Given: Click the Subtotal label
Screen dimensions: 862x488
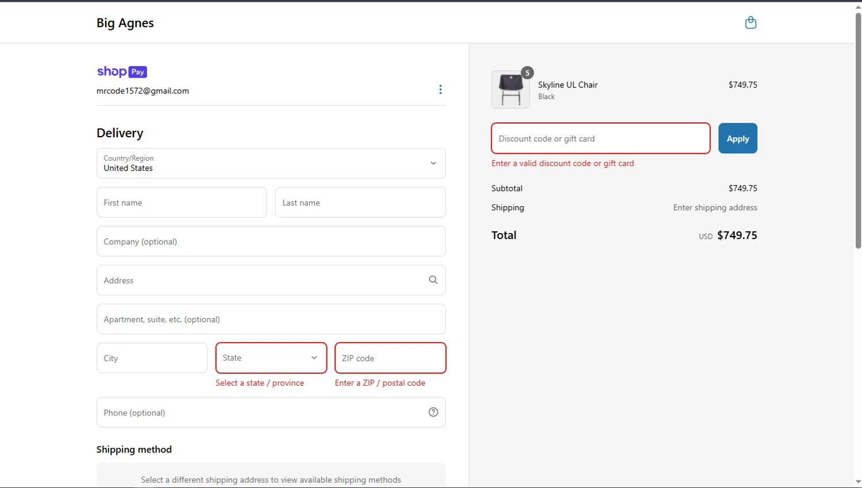Looking at the screenshot, I should 507,188.
